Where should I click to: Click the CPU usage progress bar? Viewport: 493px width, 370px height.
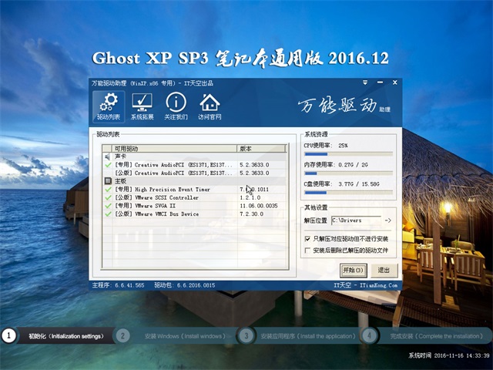coord(348,153)
